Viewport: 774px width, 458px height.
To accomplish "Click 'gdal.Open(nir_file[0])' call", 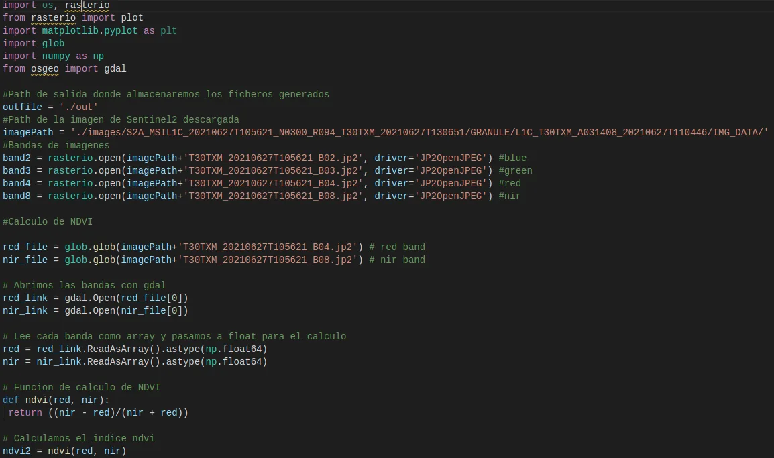I will click(x=126, y=311).
